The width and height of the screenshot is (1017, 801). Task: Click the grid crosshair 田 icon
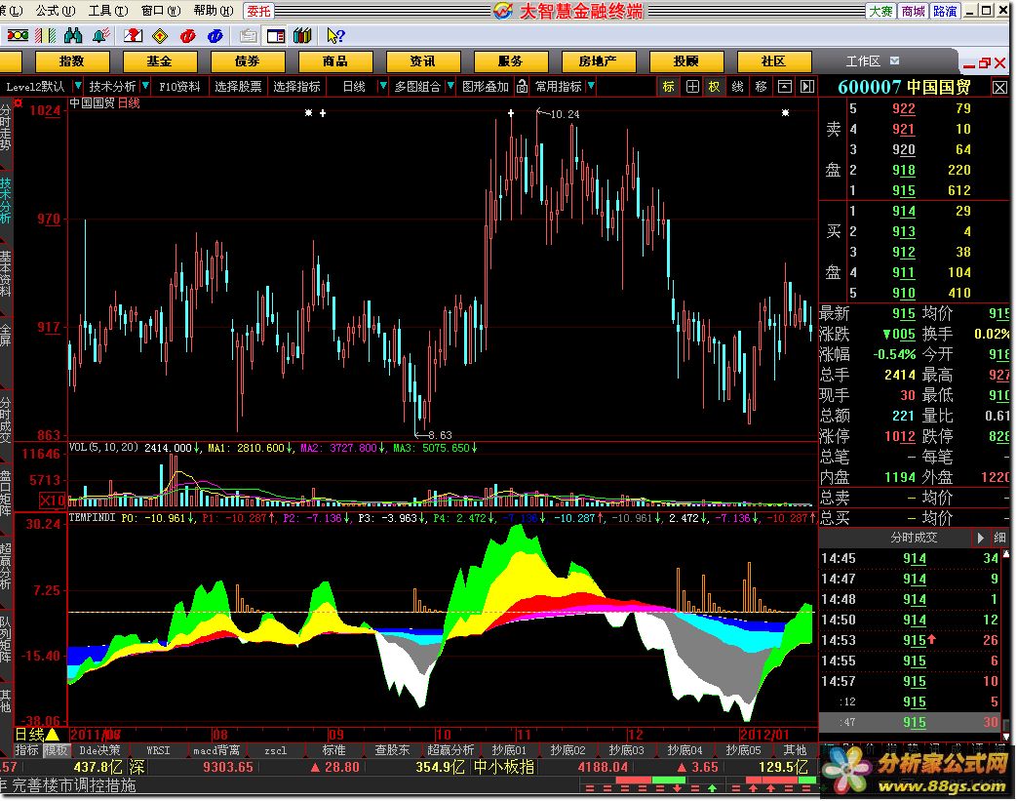coord(692,86)
